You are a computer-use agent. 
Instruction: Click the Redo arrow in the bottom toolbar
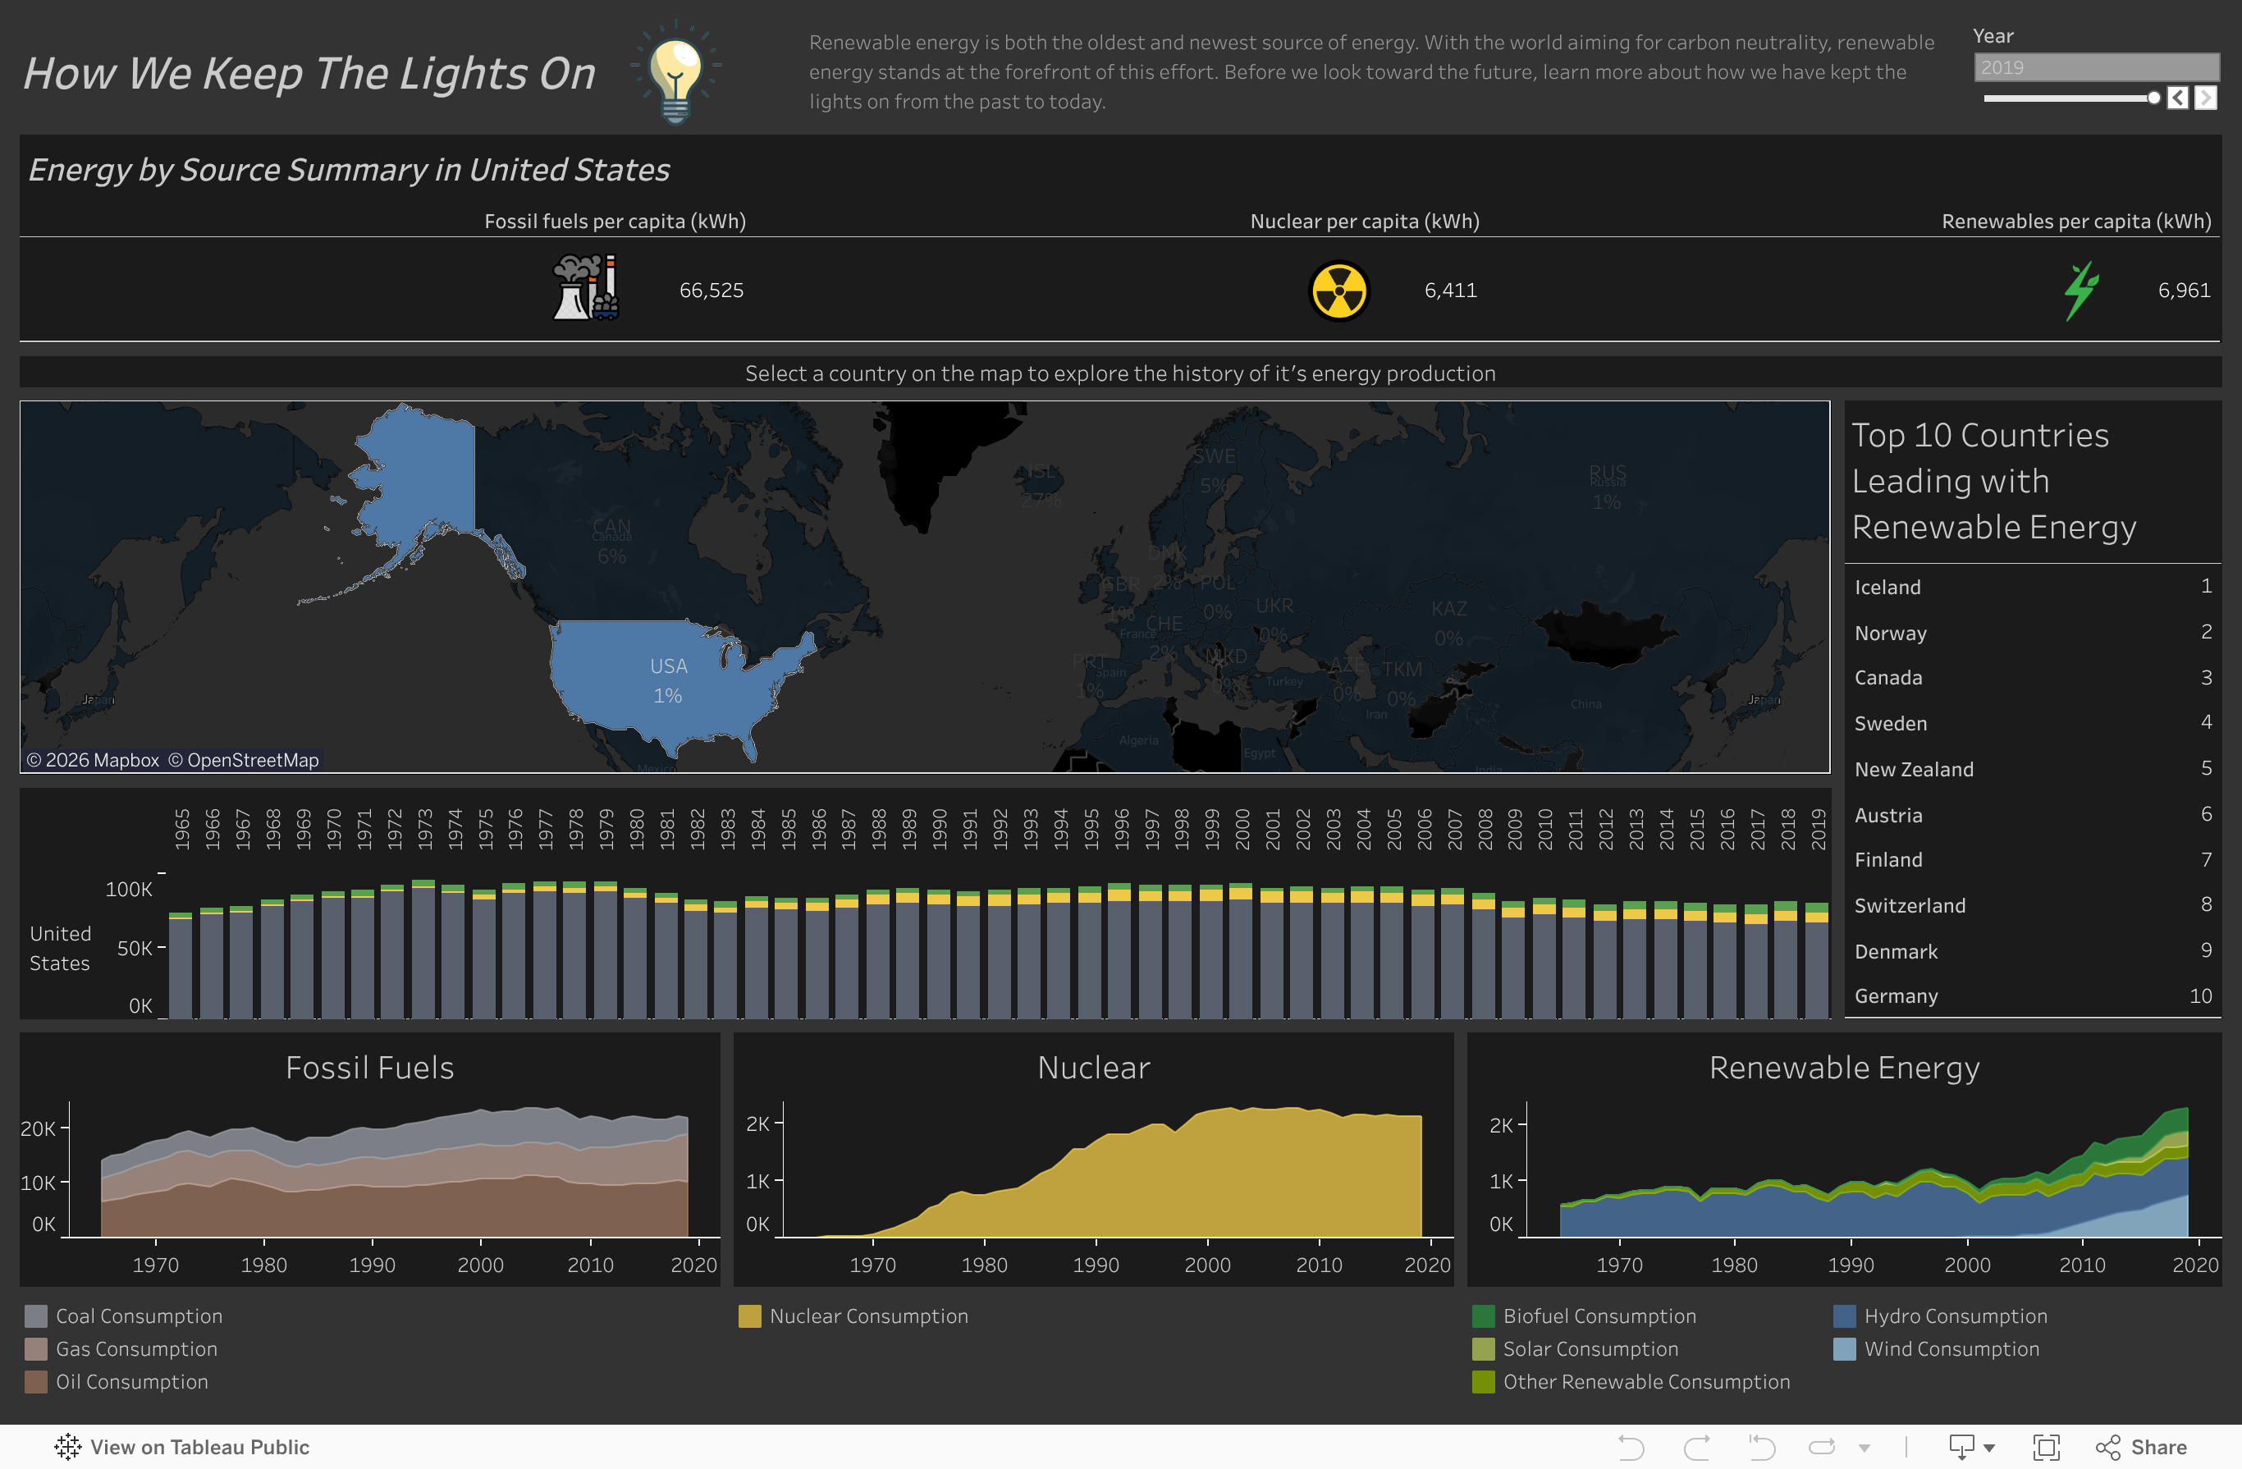click(x=1696, y=1446)
